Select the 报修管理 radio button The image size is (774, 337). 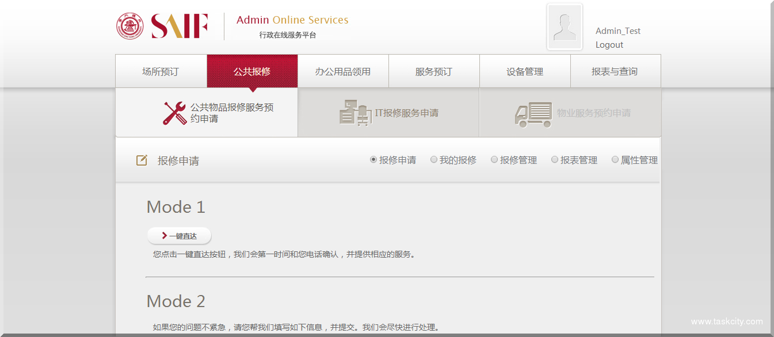point(494,160)
